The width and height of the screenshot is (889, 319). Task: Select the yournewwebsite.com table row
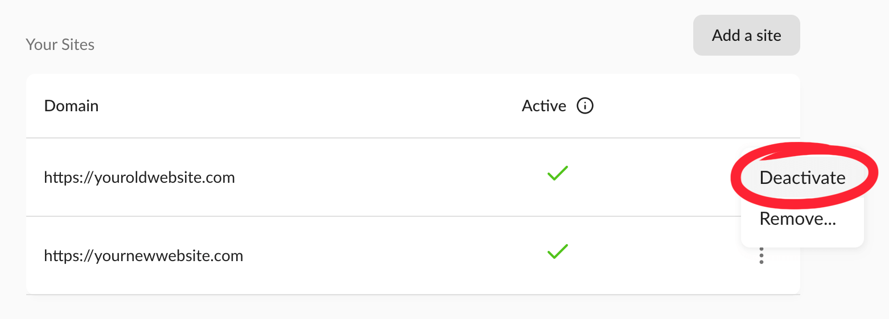pos(413,255)
